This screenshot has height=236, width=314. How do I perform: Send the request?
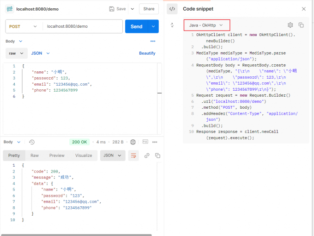click(137, 26)
